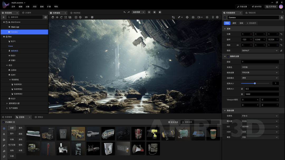This screenshot has width=285, height=160.
Task: Toggle visibility eye of Box node
Action: pos(4,37)
